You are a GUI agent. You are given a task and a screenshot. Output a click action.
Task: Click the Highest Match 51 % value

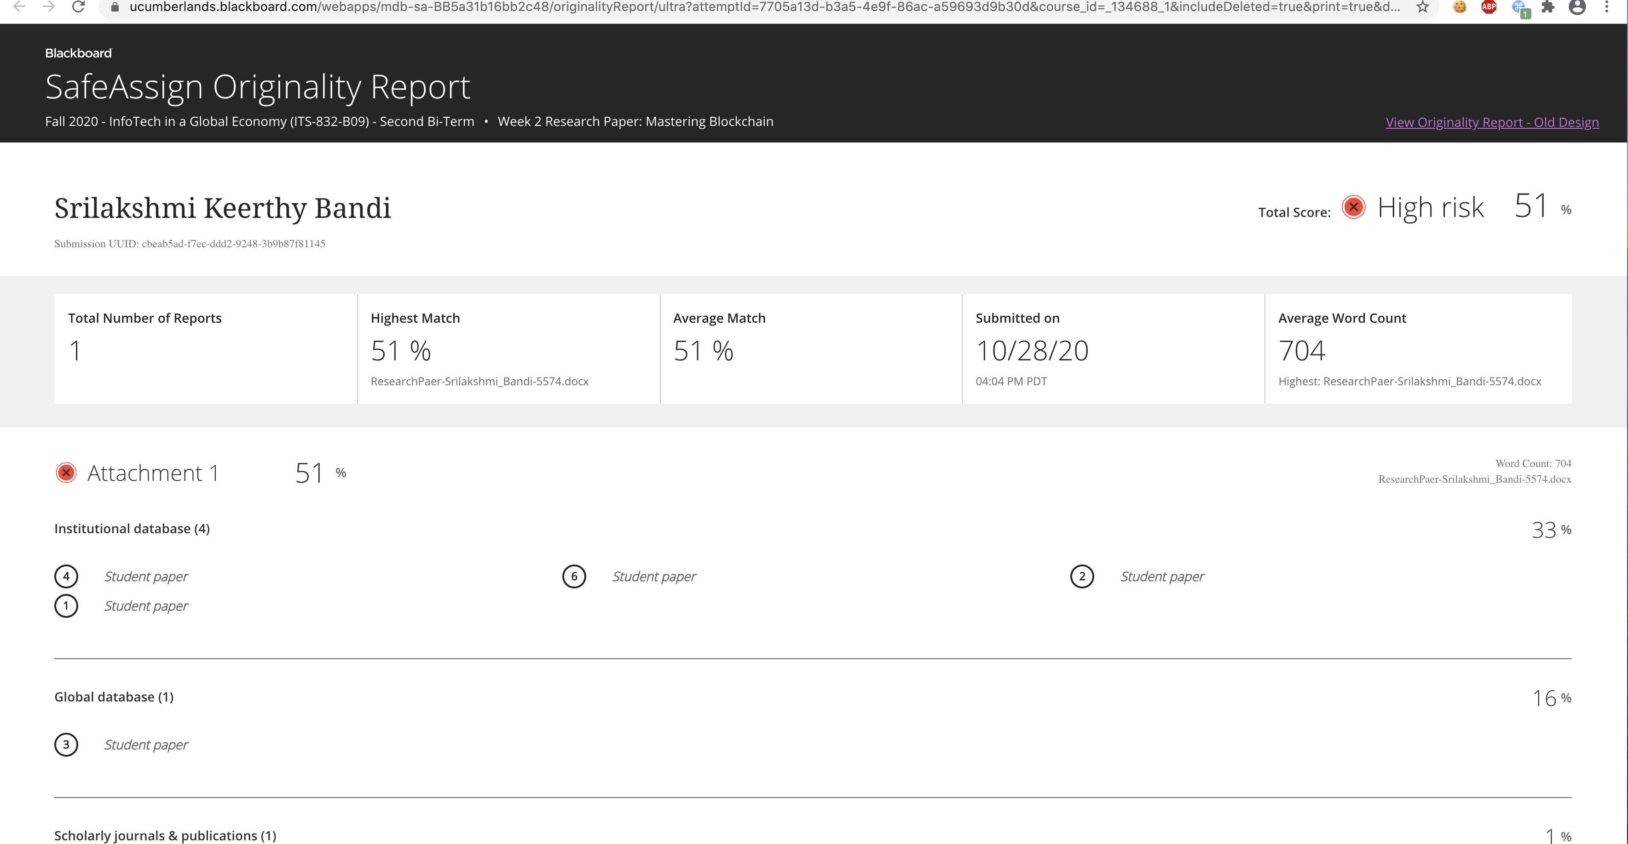pos(401,351)
